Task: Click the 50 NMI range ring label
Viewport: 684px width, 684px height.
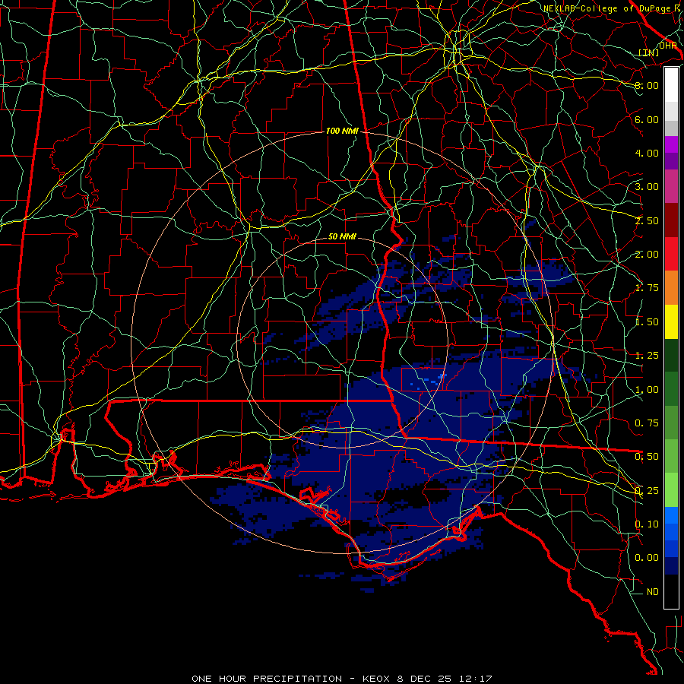Action: pos(342,236)
